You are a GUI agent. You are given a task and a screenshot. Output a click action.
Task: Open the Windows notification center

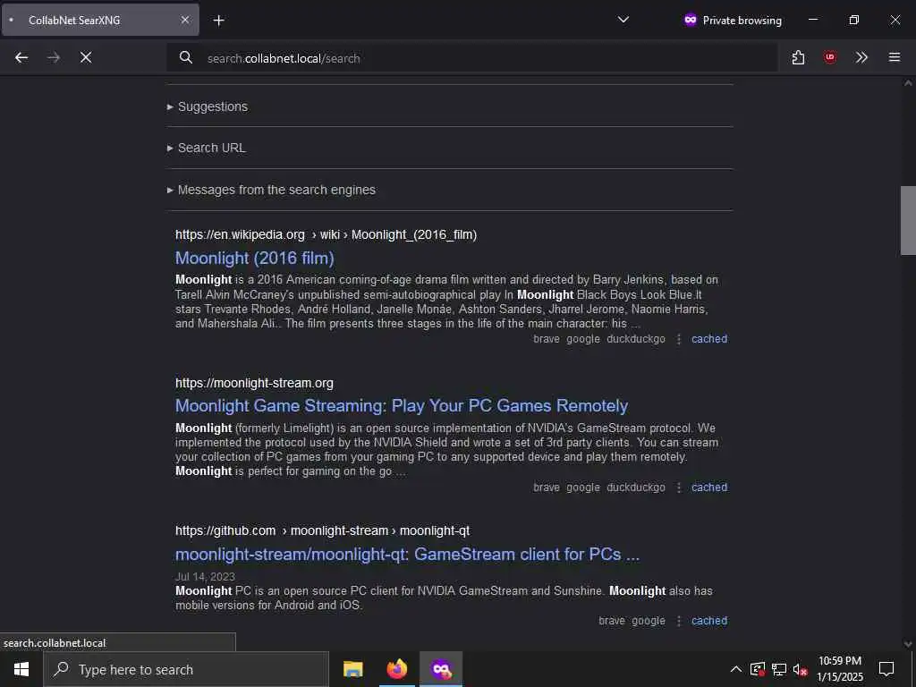pyautogui.click(x=886, y=669)
